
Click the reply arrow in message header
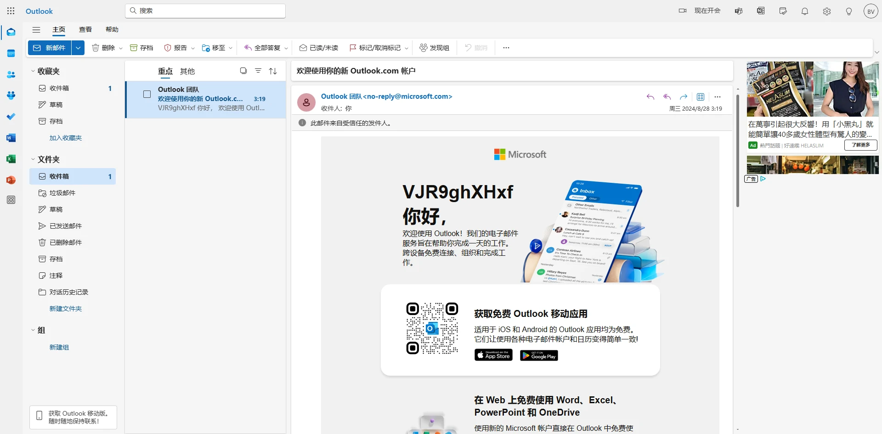pos(650,97)
